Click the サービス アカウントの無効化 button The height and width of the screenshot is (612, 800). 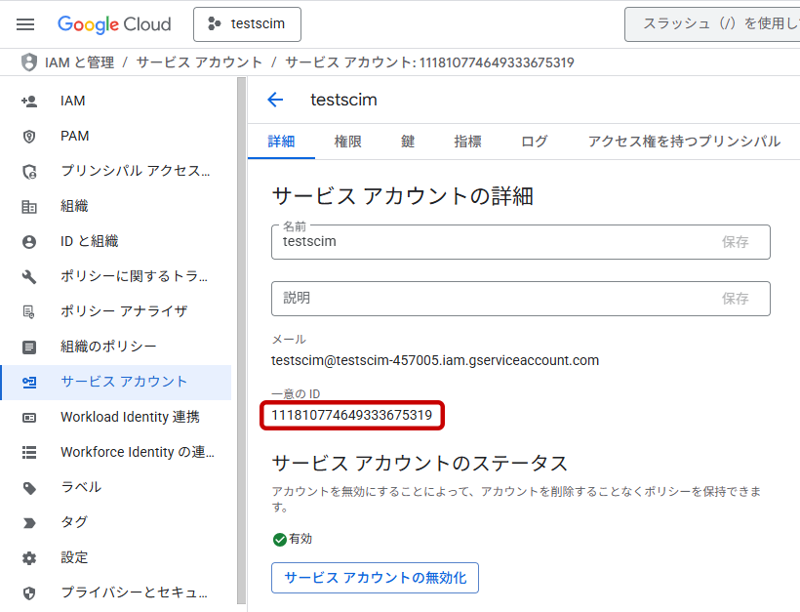(375, 578)
